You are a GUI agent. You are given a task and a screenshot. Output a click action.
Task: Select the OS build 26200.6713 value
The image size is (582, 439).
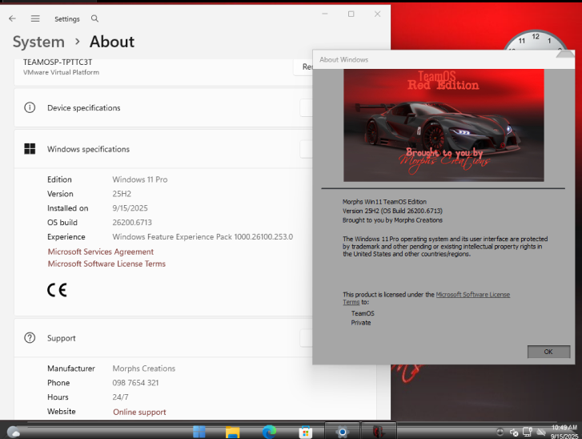click(x=132, y=223)
